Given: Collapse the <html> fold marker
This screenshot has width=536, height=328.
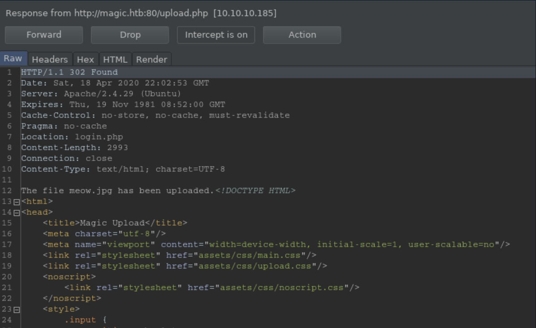Looking at the screenshot, I should point(17,202).
